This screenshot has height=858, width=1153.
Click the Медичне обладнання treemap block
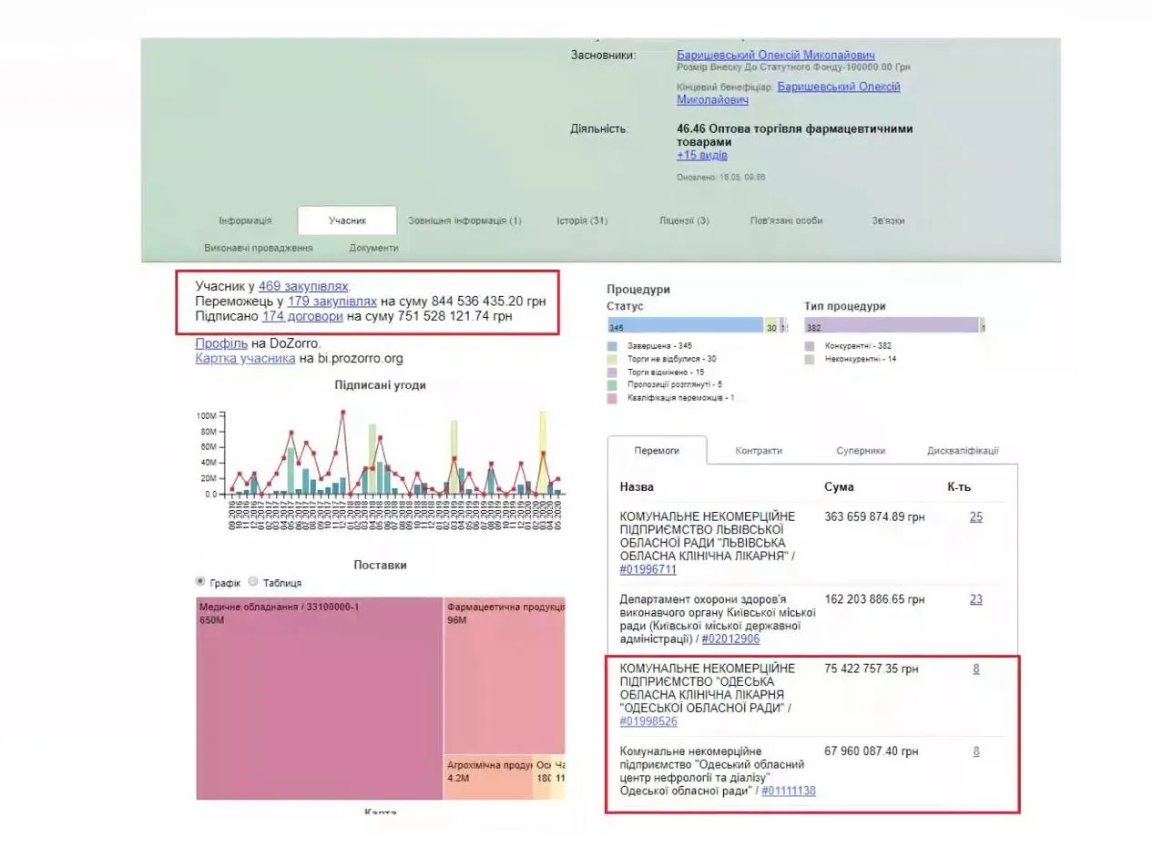(x=319, y=699)
